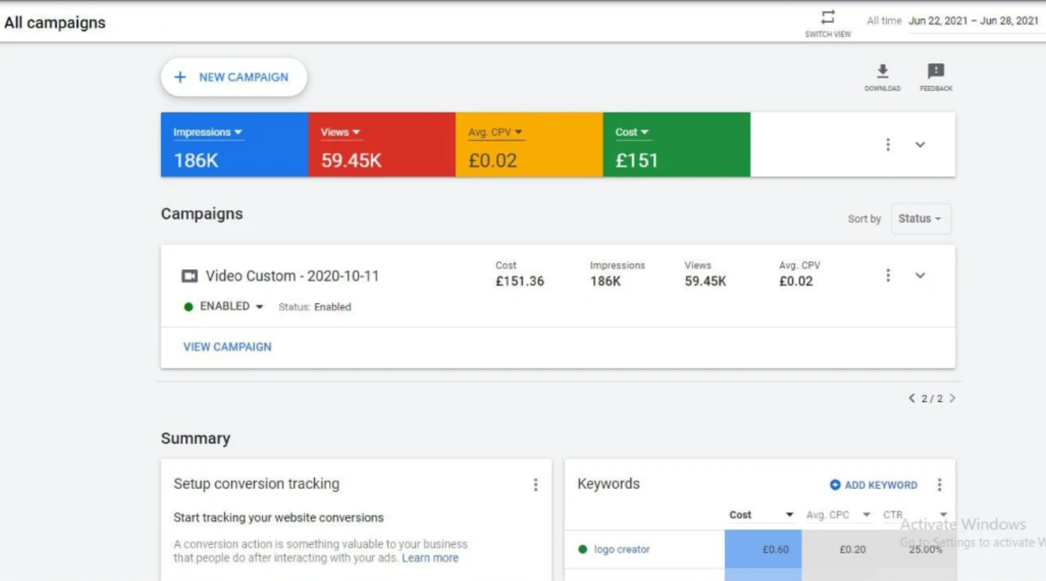The image size is (1046, 581).
Task: Click the NEW CAMPAIGN button
Action: pos(234,77)
